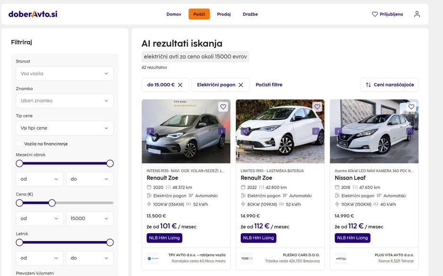This screenshot has width=443, height=276.
Task: Remove the do 15.000 € filter chip
Action: pyautogui.click(x=180, y=85)
